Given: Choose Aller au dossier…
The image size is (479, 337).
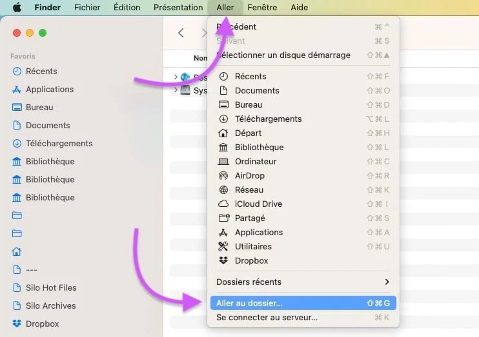Looking at the screenshot, I should (x=303, y=303).
